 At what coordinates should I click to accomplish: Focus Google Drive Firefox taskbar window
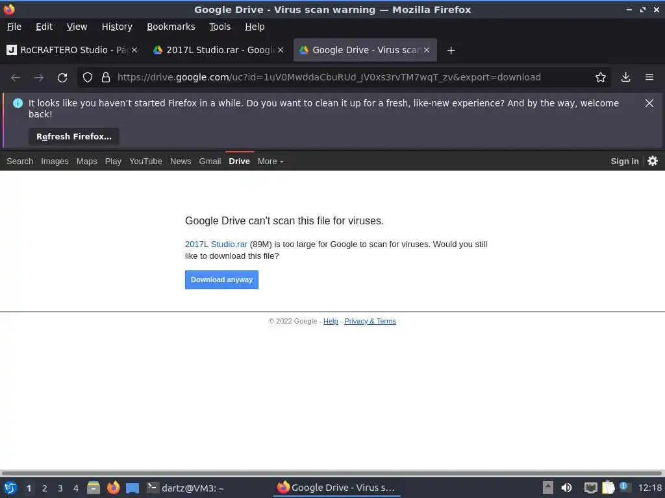[x=337, y=488]
